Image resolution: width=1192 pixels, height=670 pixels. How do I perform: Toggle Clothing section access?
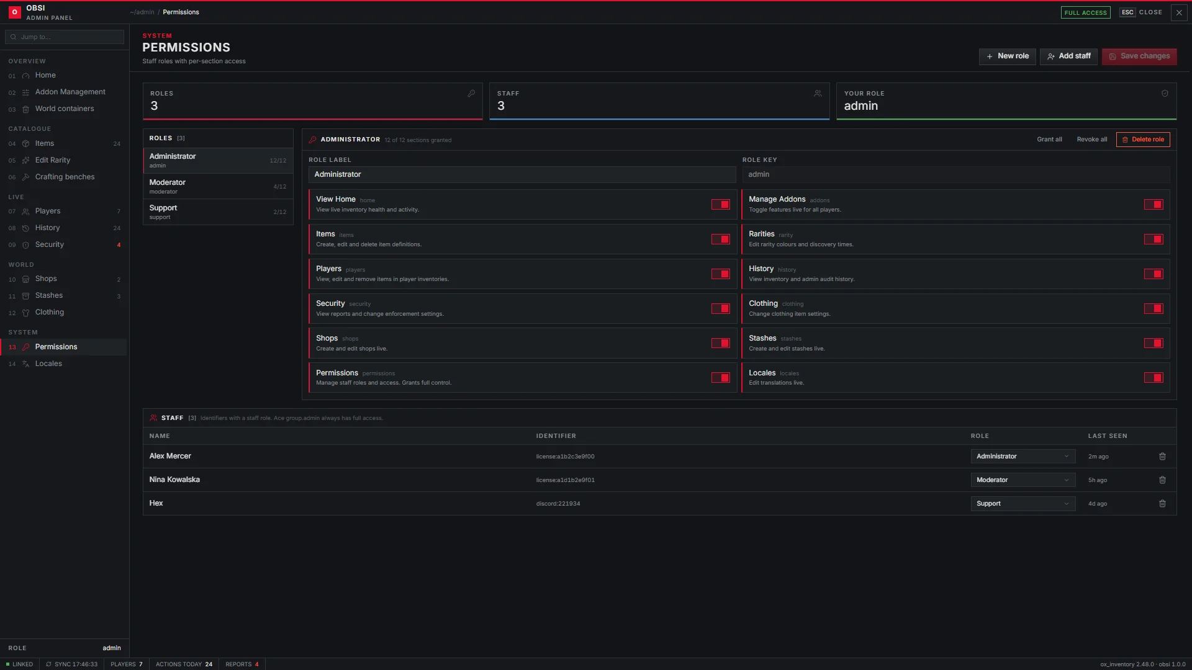tap(1154, 309)
